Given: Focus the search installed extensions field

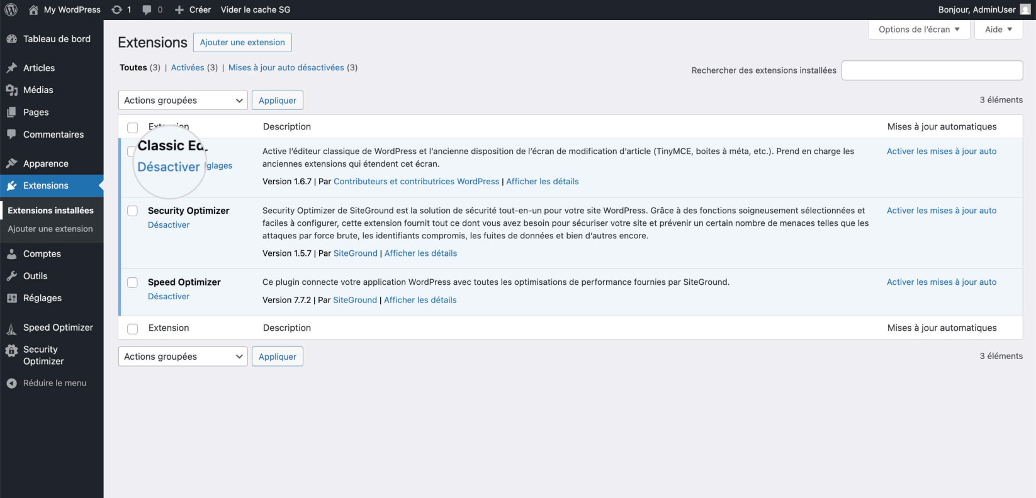Looking at the screenshot, I should [932, 70].
